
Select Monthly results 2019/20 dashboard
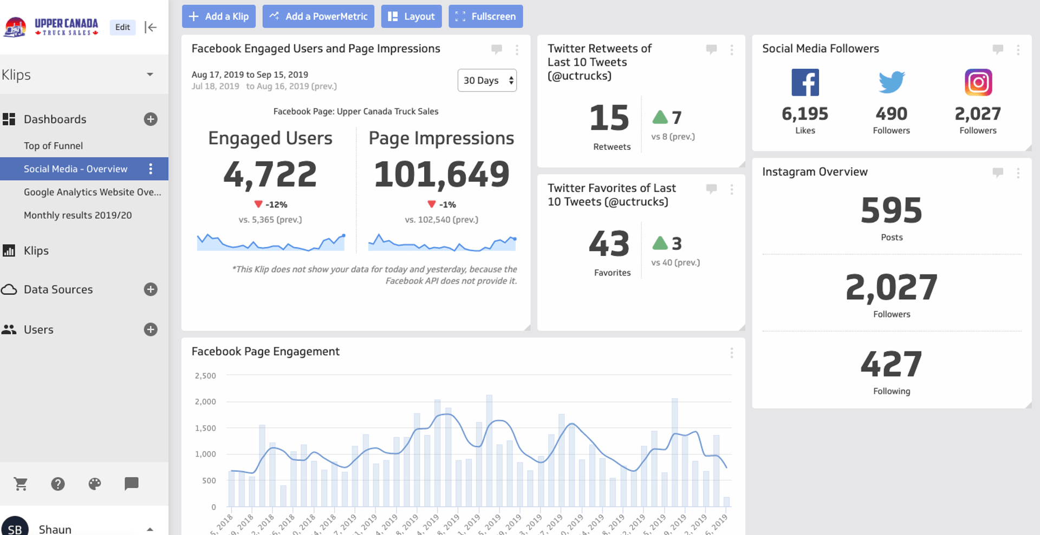(77, 215)
